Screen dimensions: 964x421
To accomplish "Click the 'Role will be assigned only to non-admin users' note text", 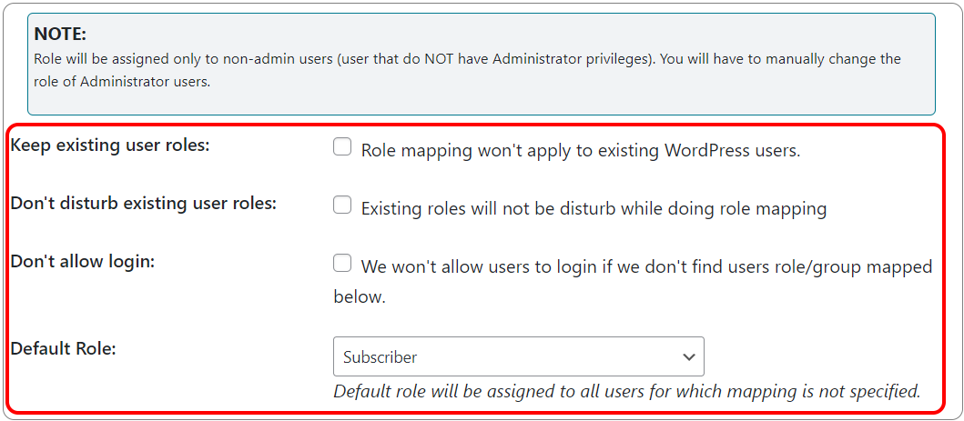I will (467, 71).
